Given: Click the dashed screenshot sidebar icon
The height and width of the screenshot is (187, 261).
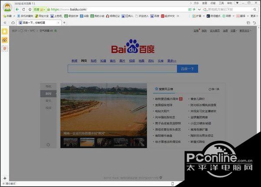Looking at the screenshot, I should point(5,49).
